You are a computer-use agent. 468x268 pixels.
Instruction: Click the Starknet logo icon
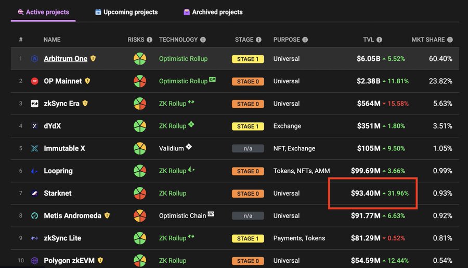35,193
